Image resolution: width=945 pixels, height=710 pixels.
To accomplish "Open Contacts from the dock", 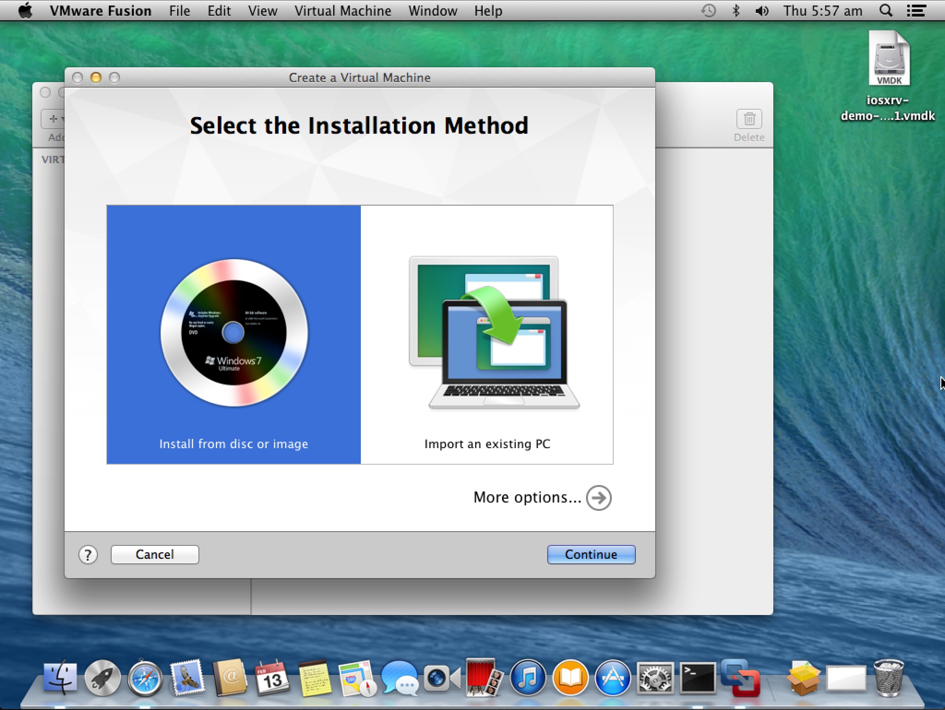I will (230, 678).
